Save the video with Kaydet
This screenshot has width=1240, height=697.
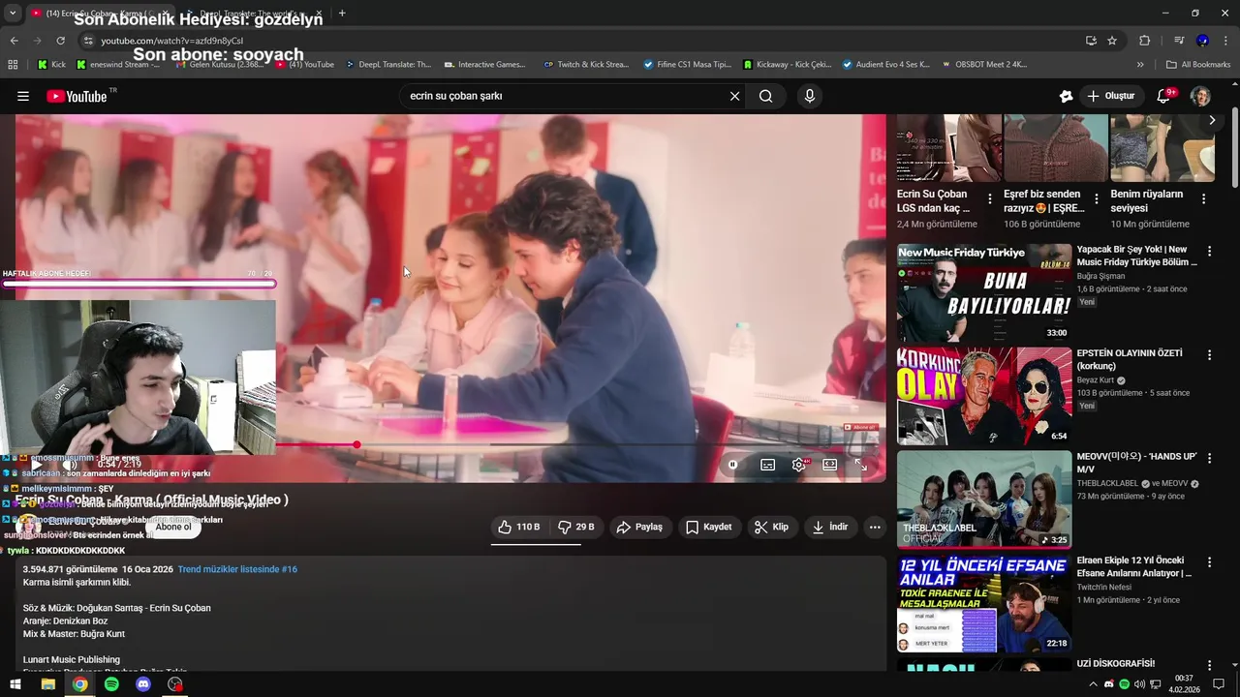[x=709, y=527]
